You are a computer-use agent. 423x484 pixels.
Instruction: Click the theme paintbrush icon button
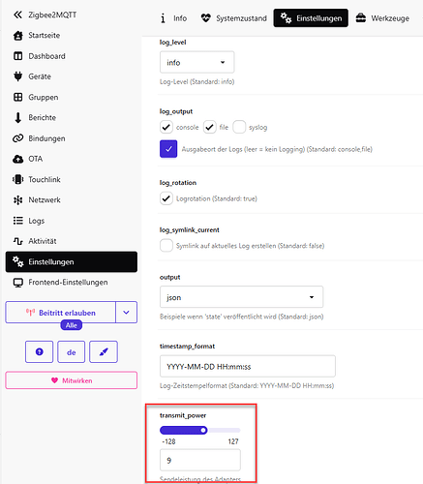[x=104, y=351]
